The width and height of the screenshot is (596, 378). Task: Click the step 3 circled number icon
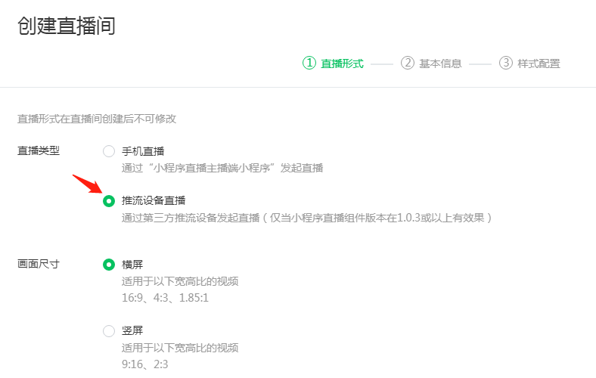point(506,64)
